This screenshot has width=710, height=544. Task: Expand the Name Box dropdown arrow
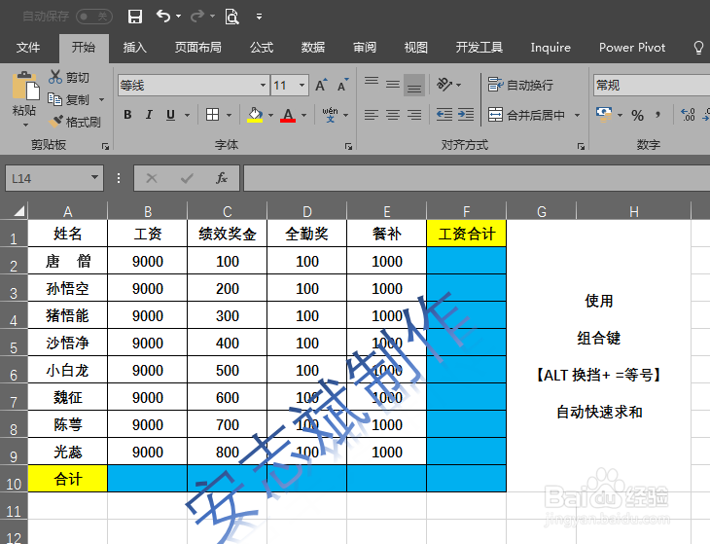click(94, 177)
